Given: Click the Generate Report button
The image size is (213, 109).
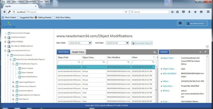Looking at the screenshot, I should 142,43.
